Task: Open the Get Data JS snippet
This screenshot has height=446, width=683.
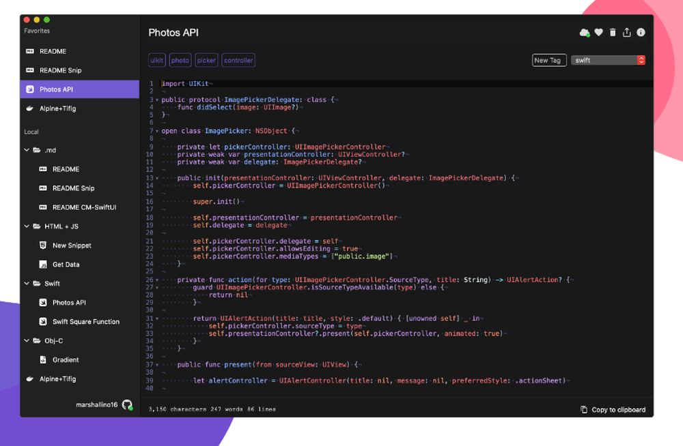Action: click(80, 265)
